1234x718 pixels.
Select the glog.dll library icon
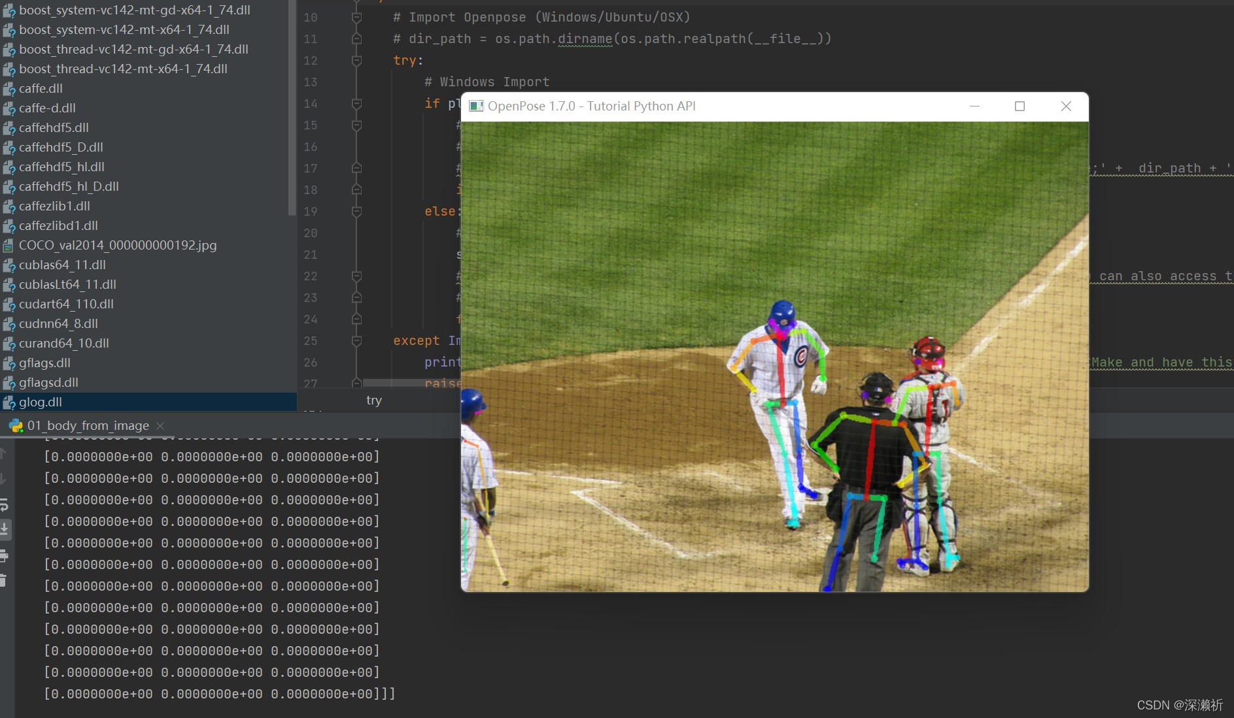point(10,402)
